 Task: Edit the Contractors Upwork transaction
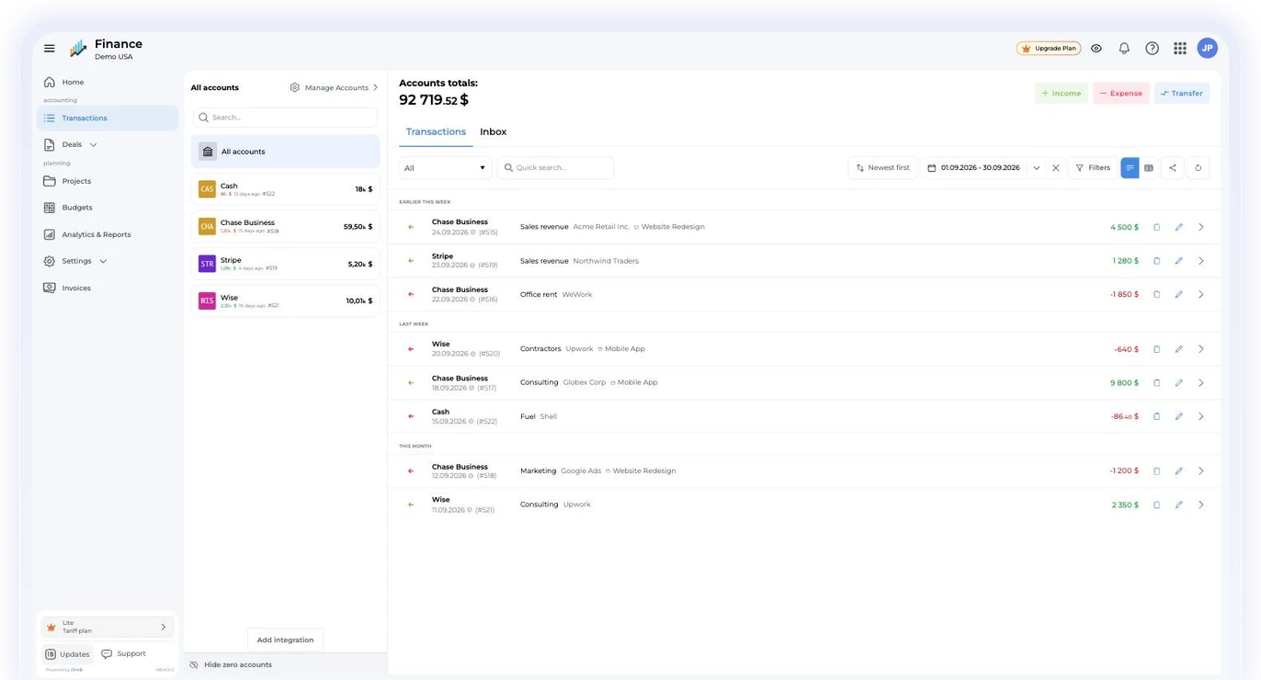point(1178,349)
